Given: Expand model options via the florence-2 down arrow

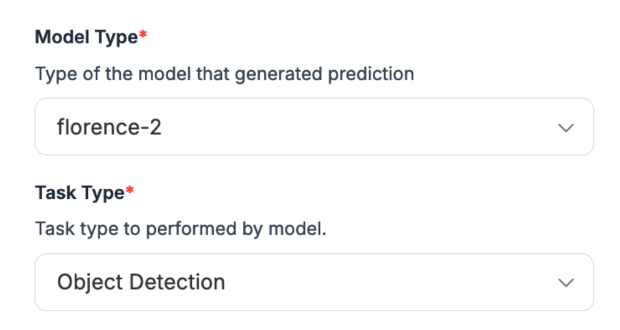Looking at the screenshot, I should (x=566, y=127).
